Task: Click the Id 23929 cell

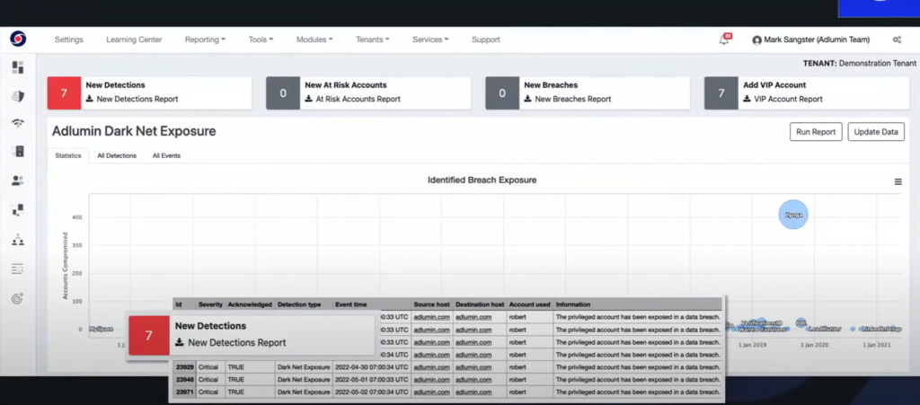Action: (x=185, y=367)
